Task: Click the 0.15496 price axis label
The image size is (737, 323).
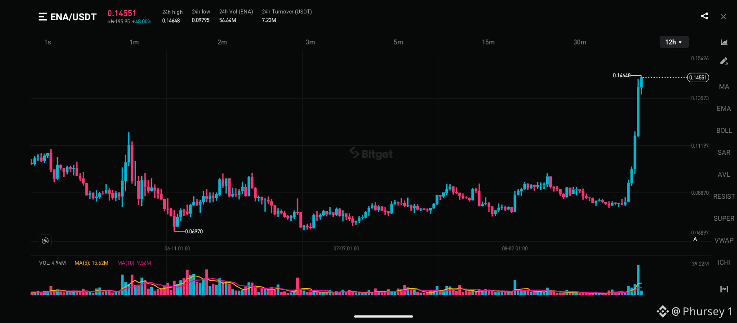Action: coord(700,59)
